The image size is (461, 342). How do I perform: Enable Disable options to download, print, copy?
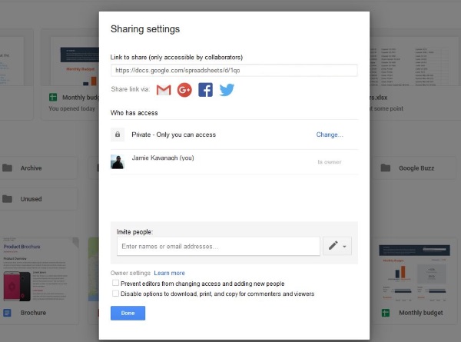[115, 294]
